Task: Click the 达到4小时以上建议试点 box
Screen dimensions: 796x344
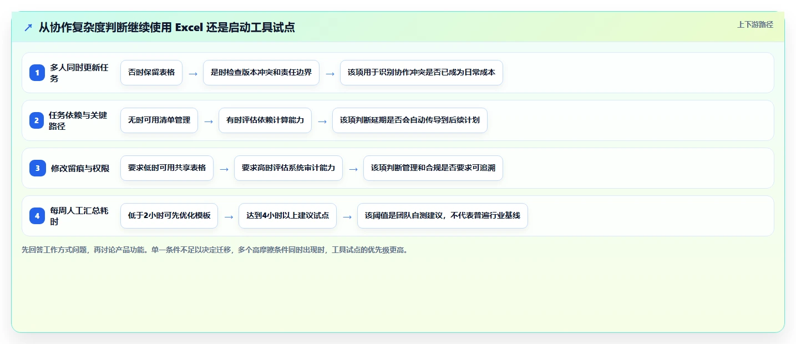Action: pos(287,216)
